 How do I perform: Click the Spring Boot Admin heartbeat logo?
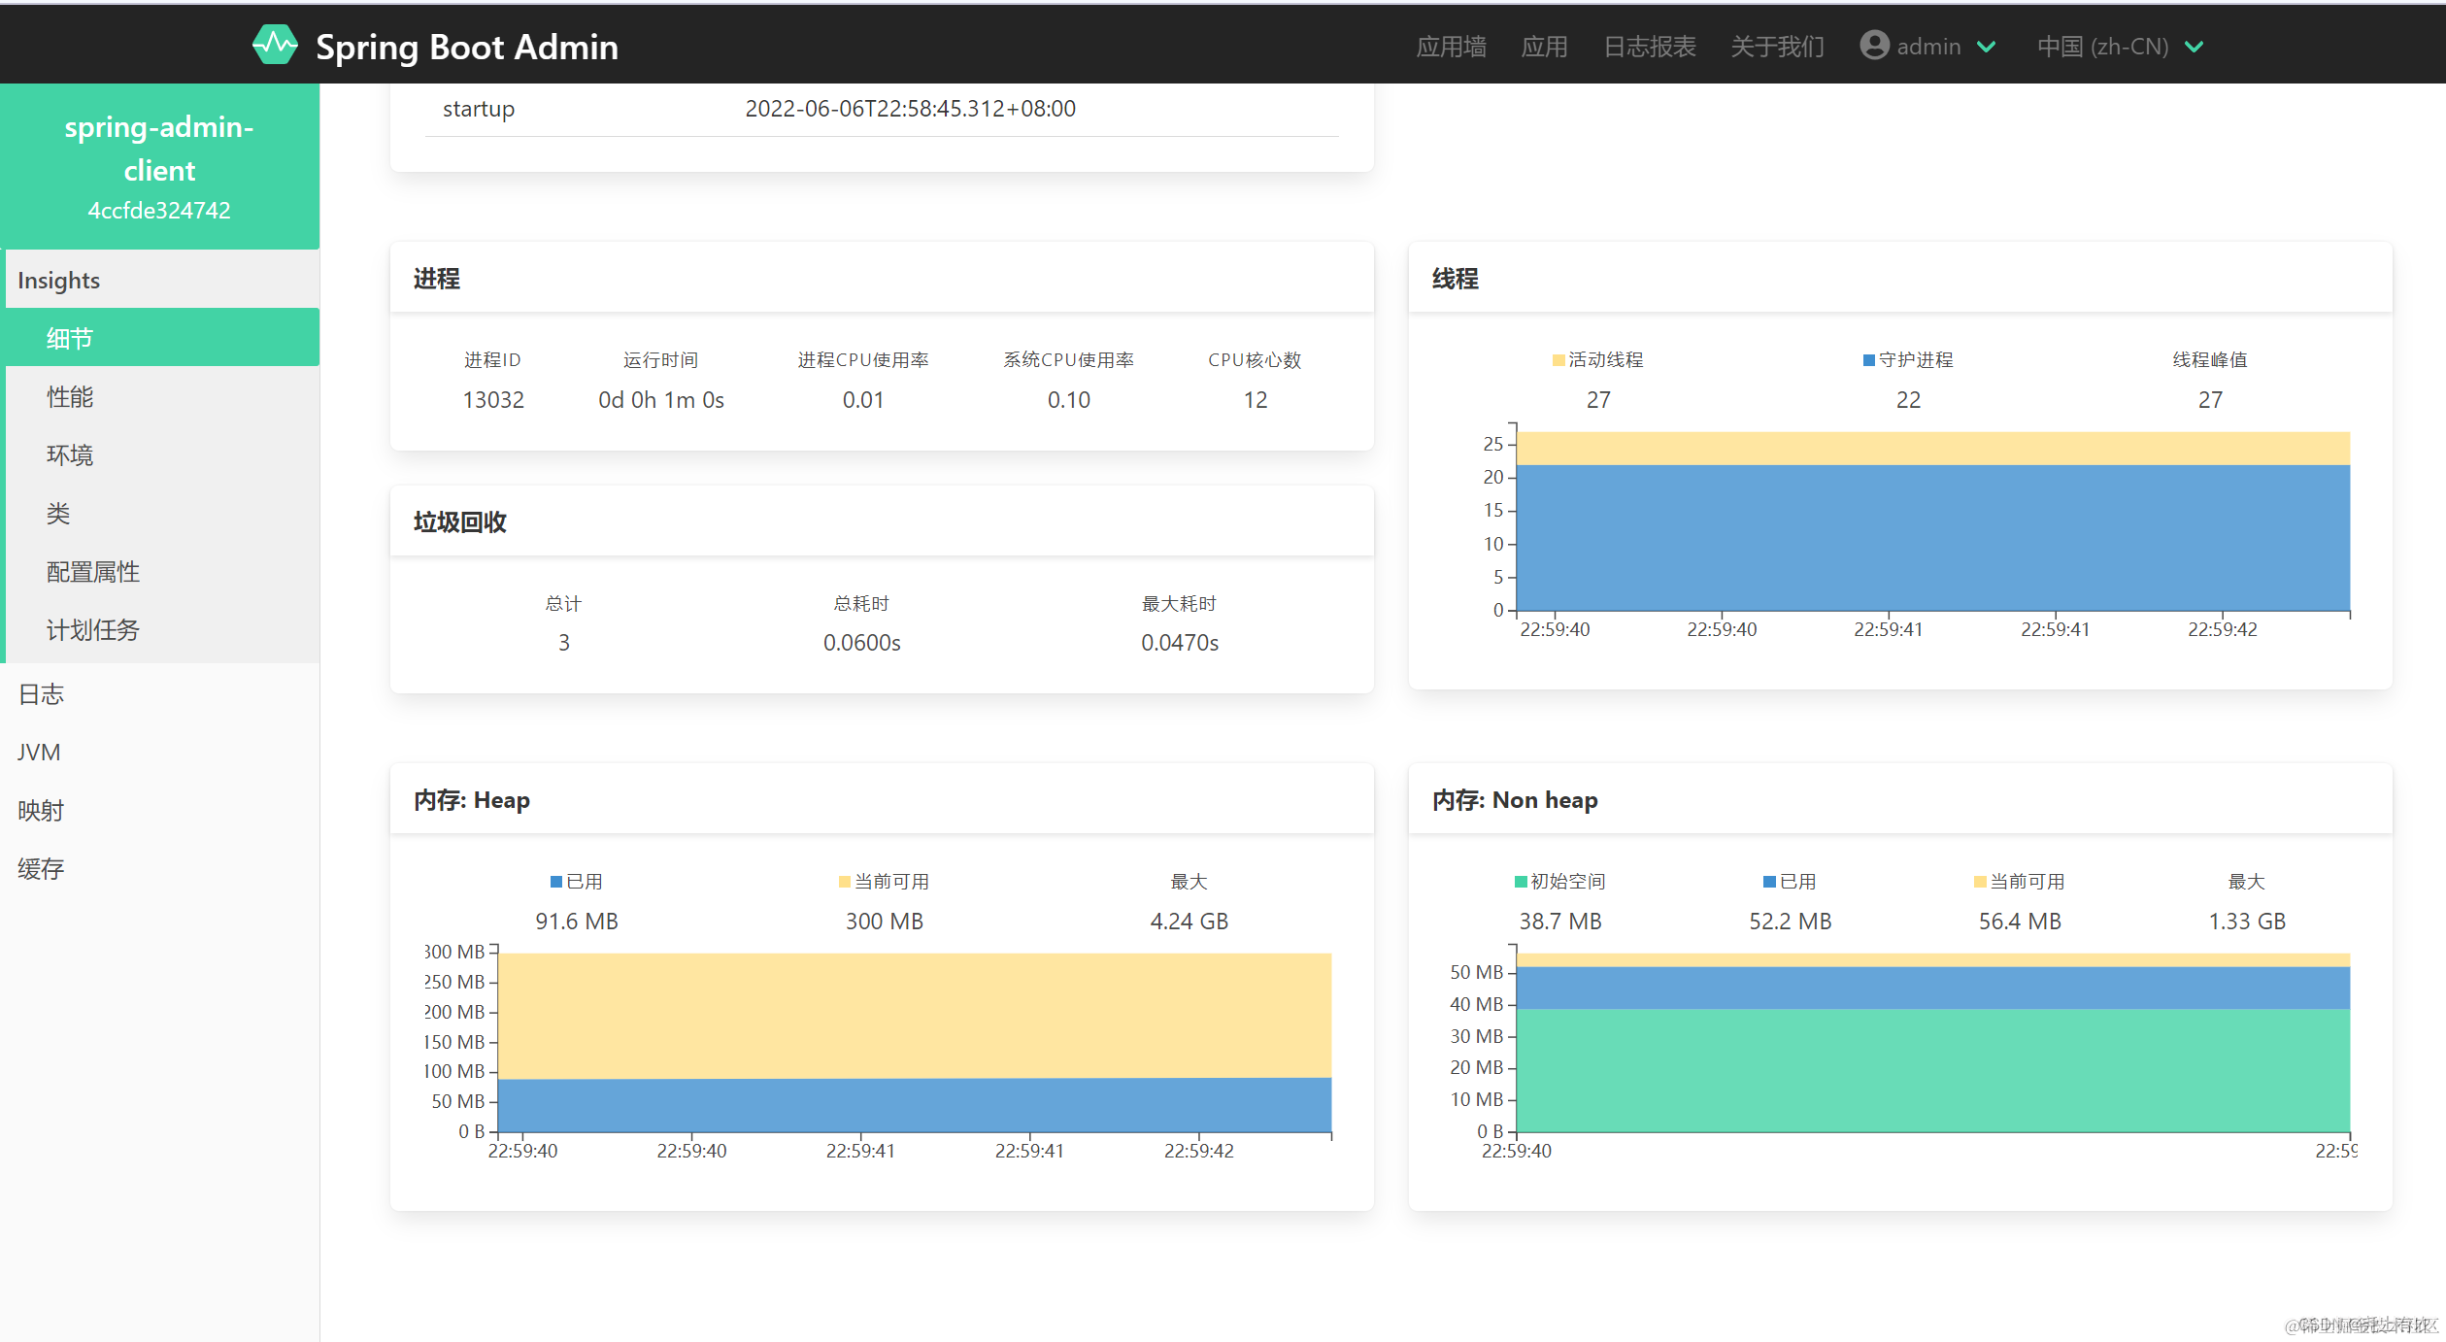point(275,46)
